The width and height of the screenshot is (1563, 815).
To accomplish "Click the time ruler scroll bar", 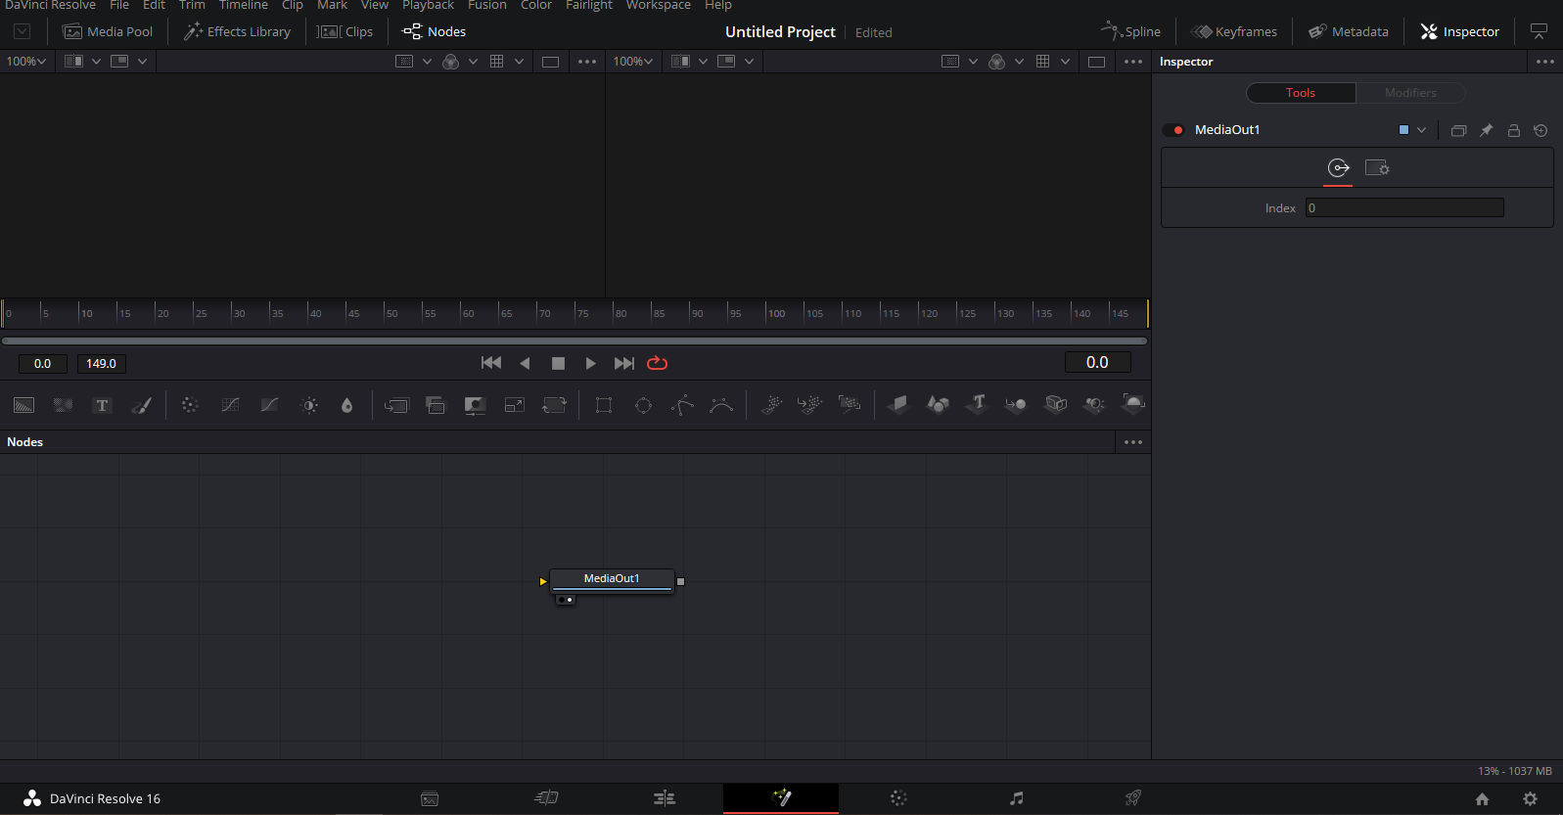I will click(575, 340).
